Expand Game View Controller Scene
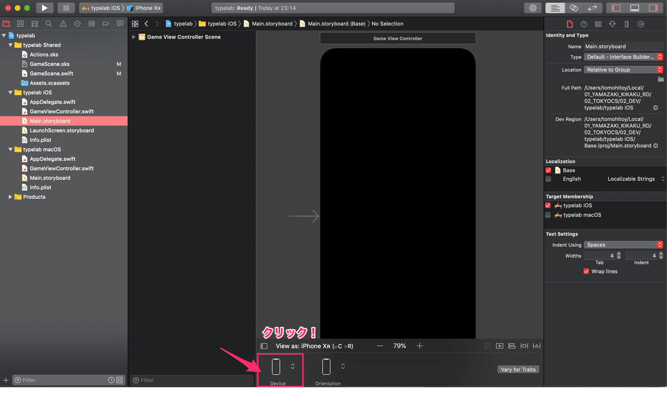The width and height of the screenshot is (667, 397). pyautogui.click(x=133, y=37)
